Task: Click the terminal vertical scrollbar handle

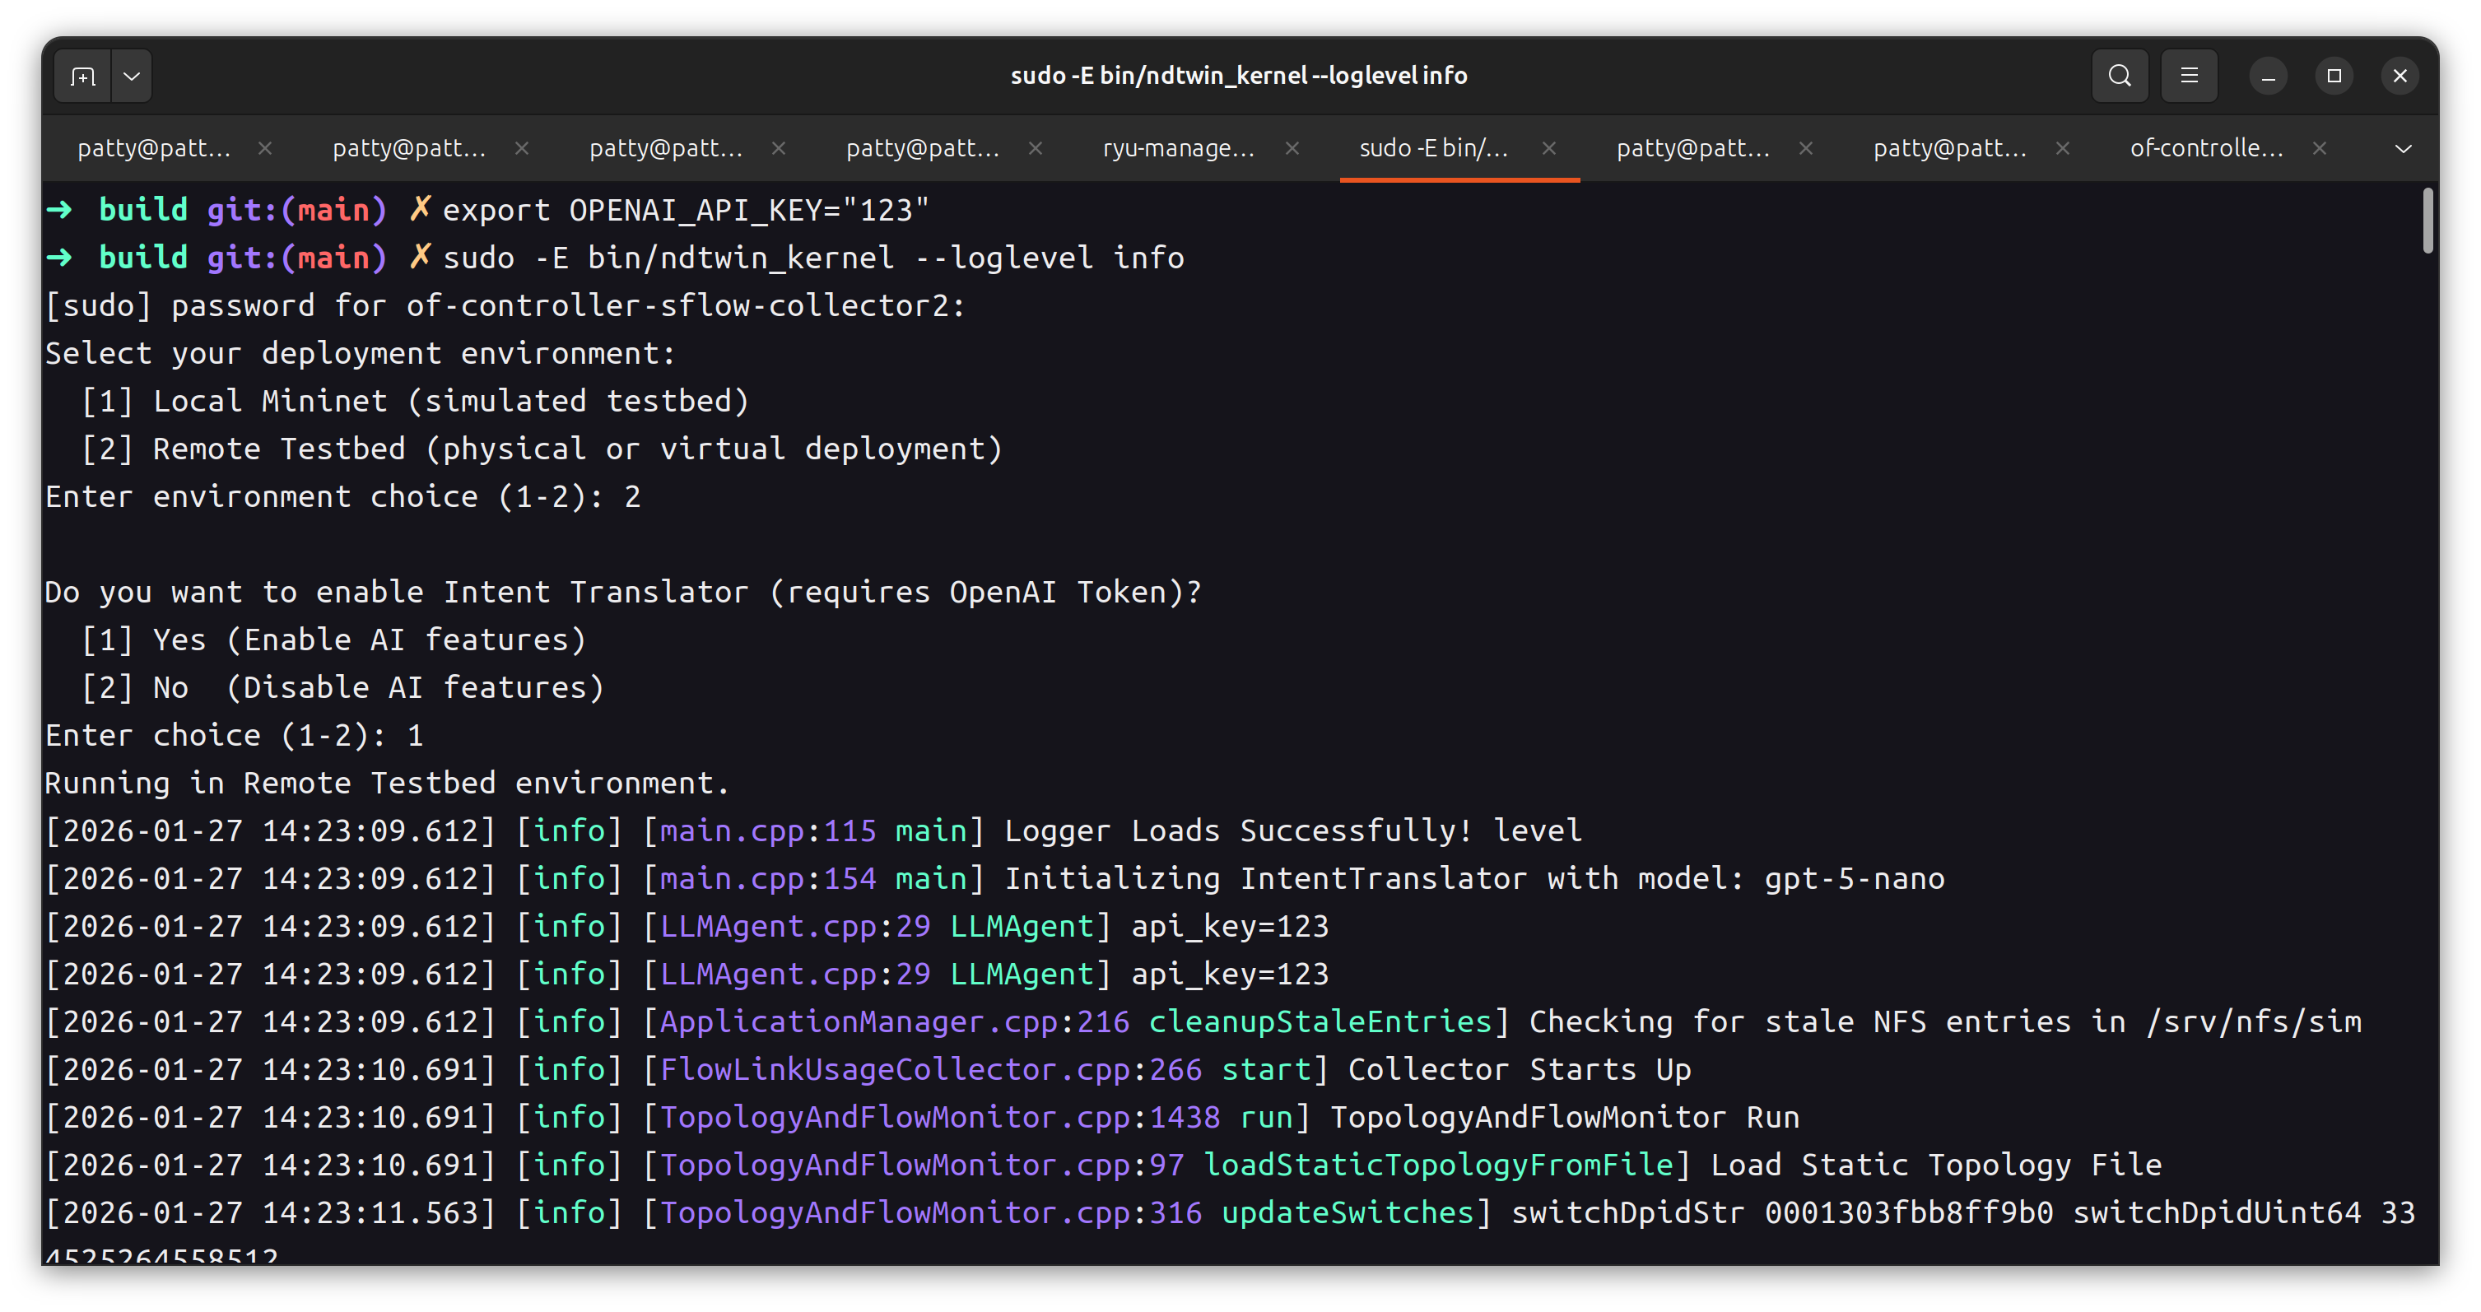Action: pos(2427,221)
